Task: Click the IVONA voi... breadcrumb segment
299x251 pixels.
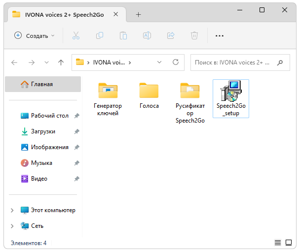Action: (109, 63)
